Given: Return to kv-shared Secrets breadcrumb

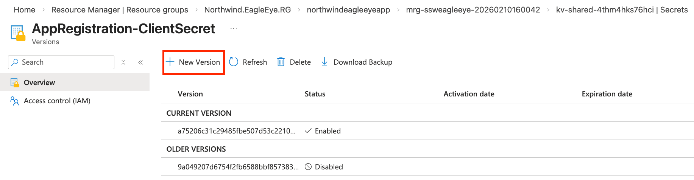Looking at the screenshot, I should click(x=622, y=10).
